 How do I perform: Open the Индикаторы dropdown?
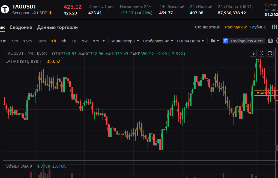(125, 41)
